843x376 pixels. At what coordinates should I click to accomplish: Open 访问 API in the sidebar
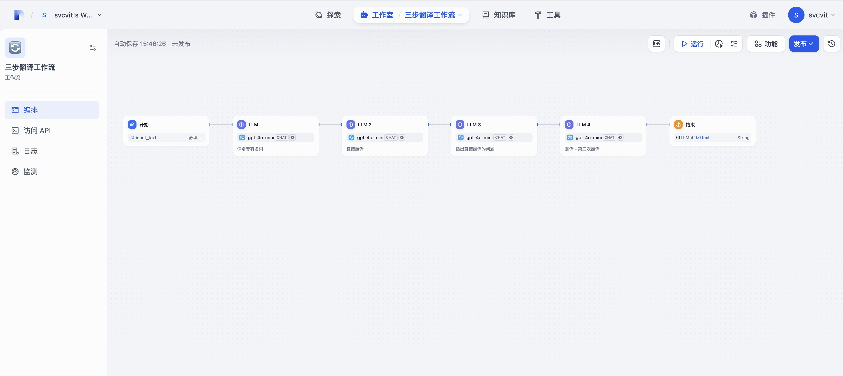click(37, 130)
